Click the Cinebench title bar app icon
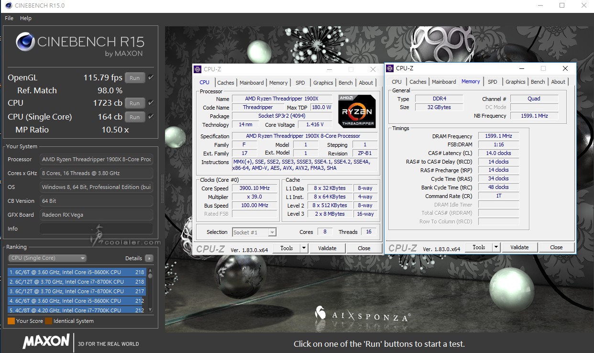 pyautogui.click(x=9, y=6)
